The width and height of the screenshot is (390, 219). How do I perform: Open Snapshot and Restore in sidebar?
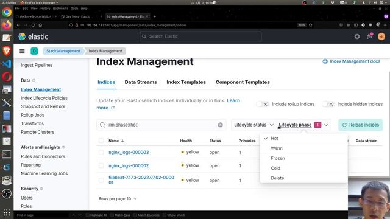(x=43, y=106)
